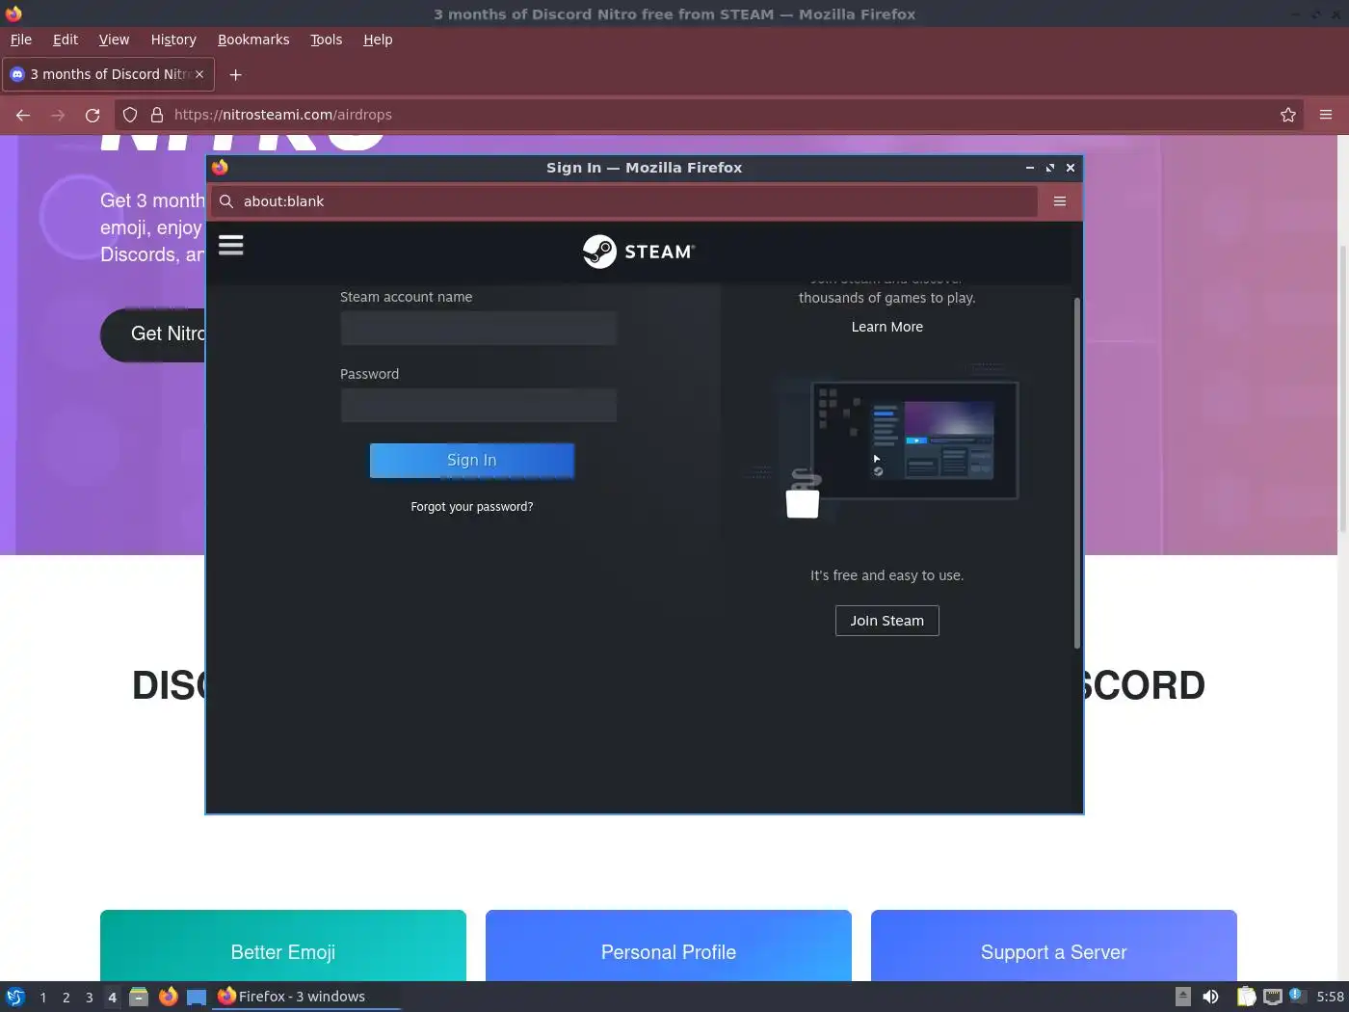Open the Bookmarks menu
Viewport: 1349px width, 1012px height.
pyautogui.click(x=253, y=40)
